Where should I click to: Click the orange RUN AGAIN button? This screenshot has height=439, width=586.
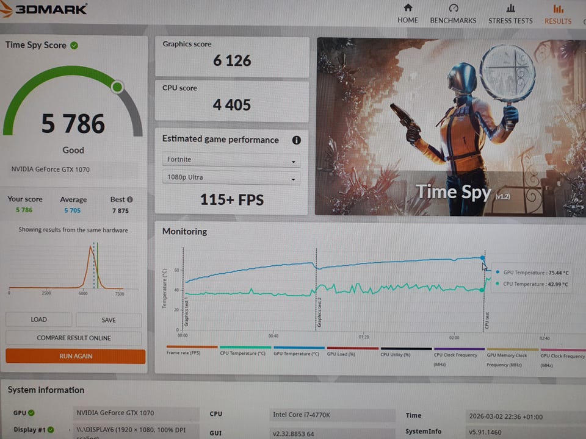[x=76, y=356]
